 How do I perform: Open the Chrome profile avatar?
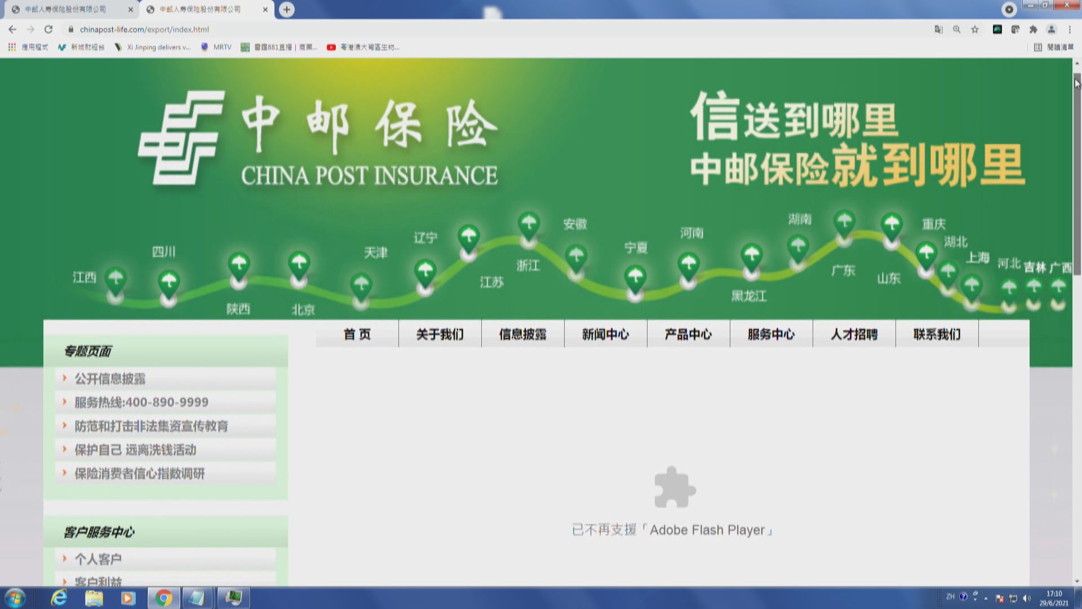(x=1051, y=29)
